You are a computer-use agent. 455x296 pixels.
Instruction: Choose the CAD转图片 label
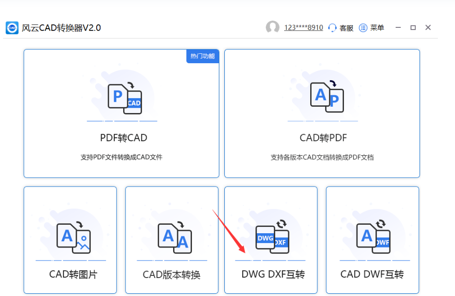[73, 274]
